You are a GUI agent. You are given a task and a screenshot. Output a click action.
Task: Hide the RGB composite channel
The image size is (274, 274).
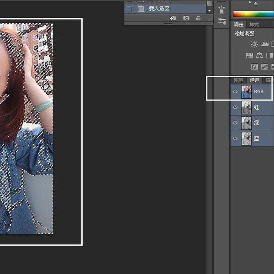tap(235, 92)
